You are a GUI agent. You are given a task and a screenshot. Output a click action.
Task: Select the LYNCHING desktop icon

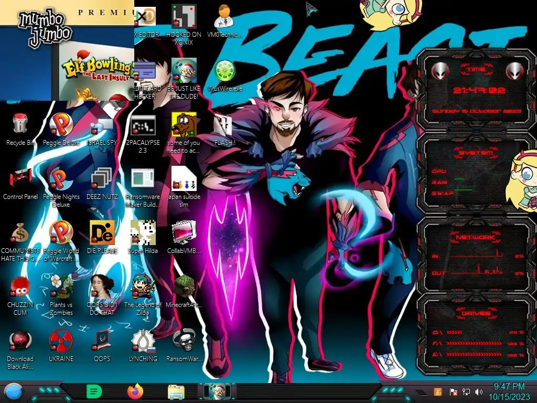coord(143,346)
